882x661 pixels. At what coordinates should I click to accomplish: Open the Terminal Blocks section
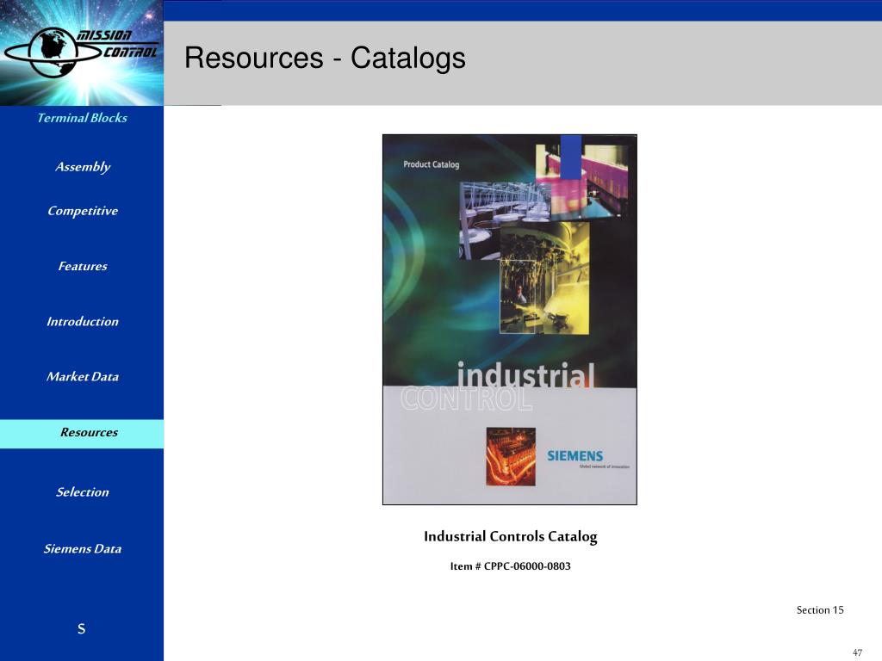82,118
